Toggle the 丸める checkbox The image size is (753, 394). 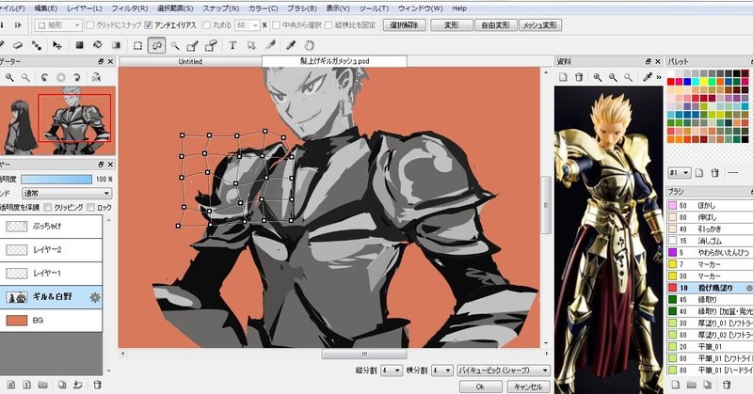(207, 25)
